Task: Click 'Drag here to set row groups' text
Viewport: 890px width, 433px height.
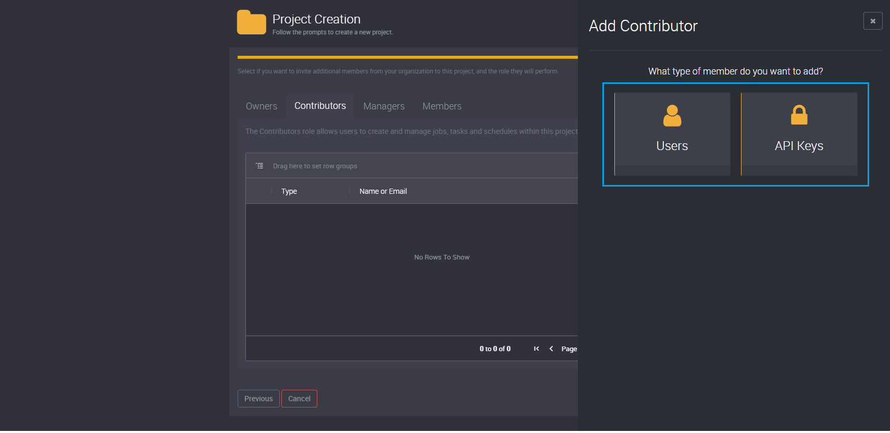Action: click(x=315, y=166)
